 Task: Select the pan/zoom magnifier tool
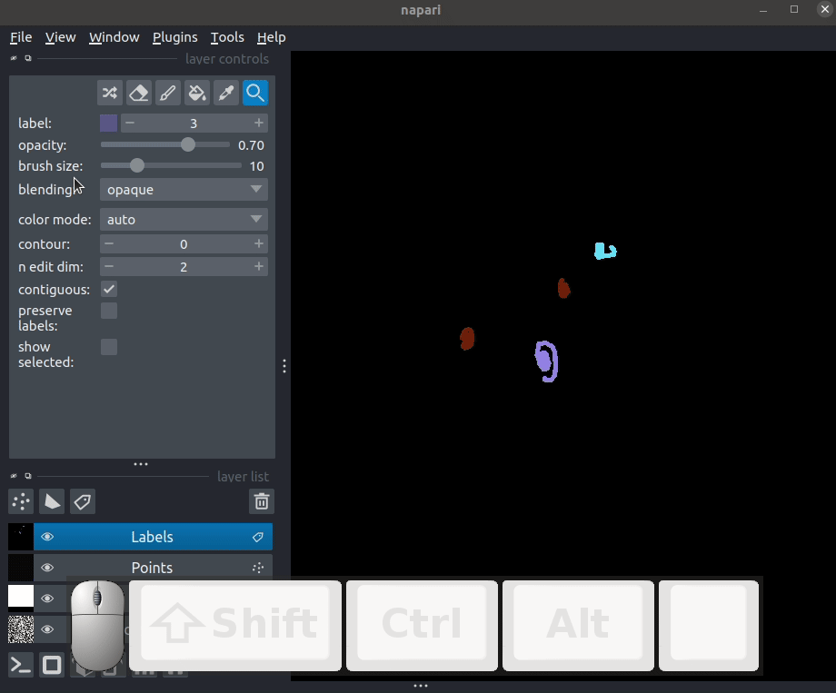point(254,93)
